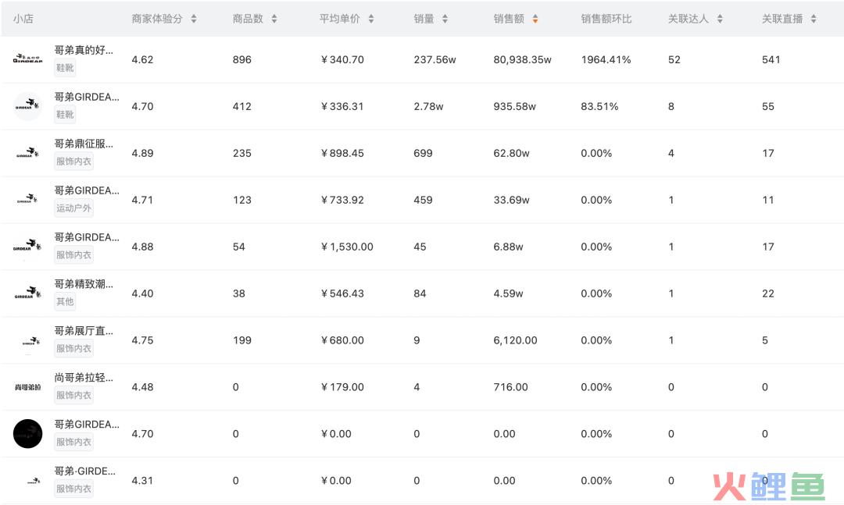Open 哥弟GIRDEA... shop name rated 4.71

[87, 190]
